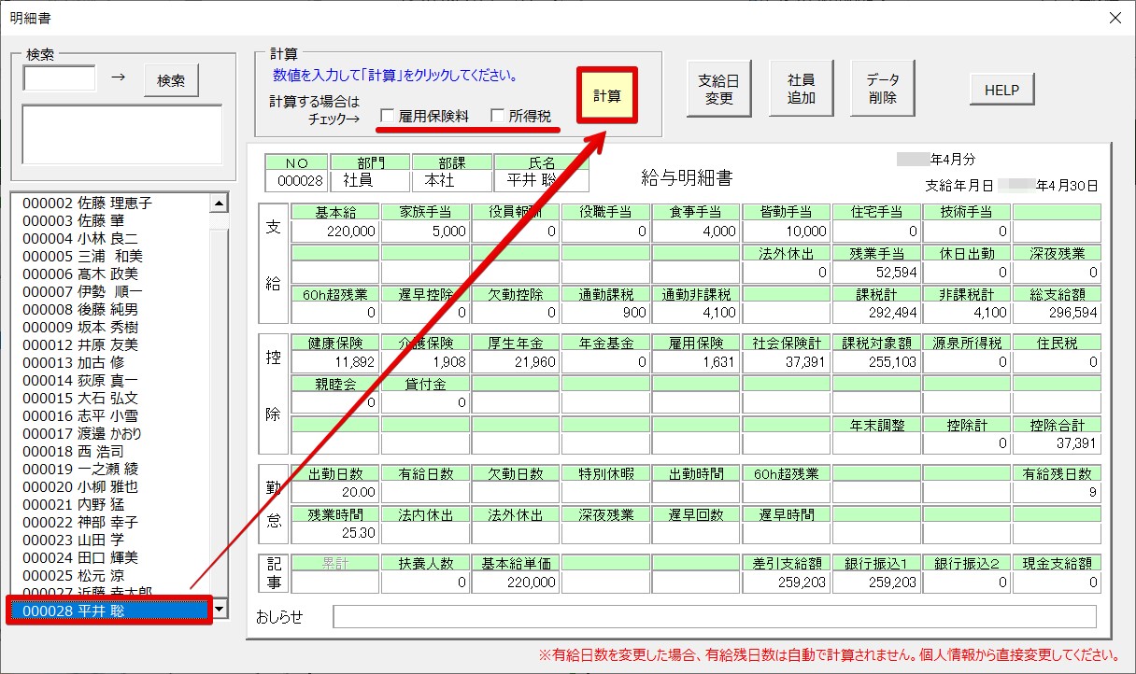This screenshot has height=674, width=1136.
Task: Click the 検索 search button
Action: pos(171,81)
